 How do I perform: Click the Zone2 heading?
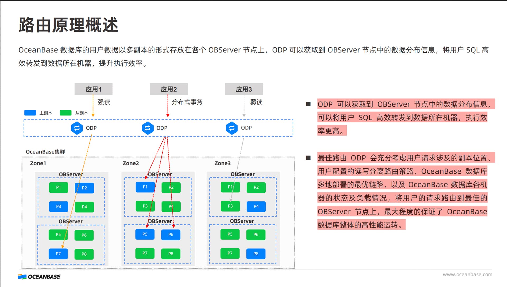131,163
